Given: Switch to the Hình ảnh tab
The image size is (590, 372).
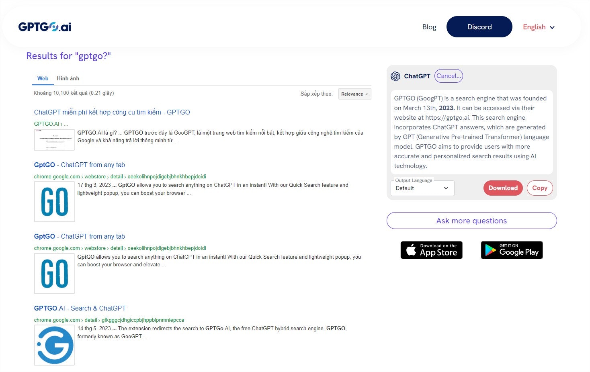Looking at the screenshot, I should (68, 78).
